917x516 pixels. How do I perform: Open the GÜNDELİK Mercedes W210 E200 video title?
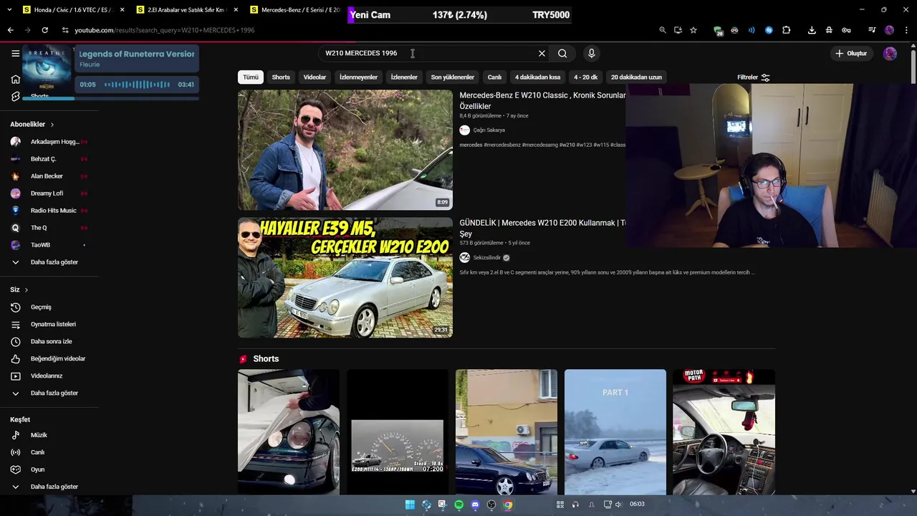pos(542,228)
